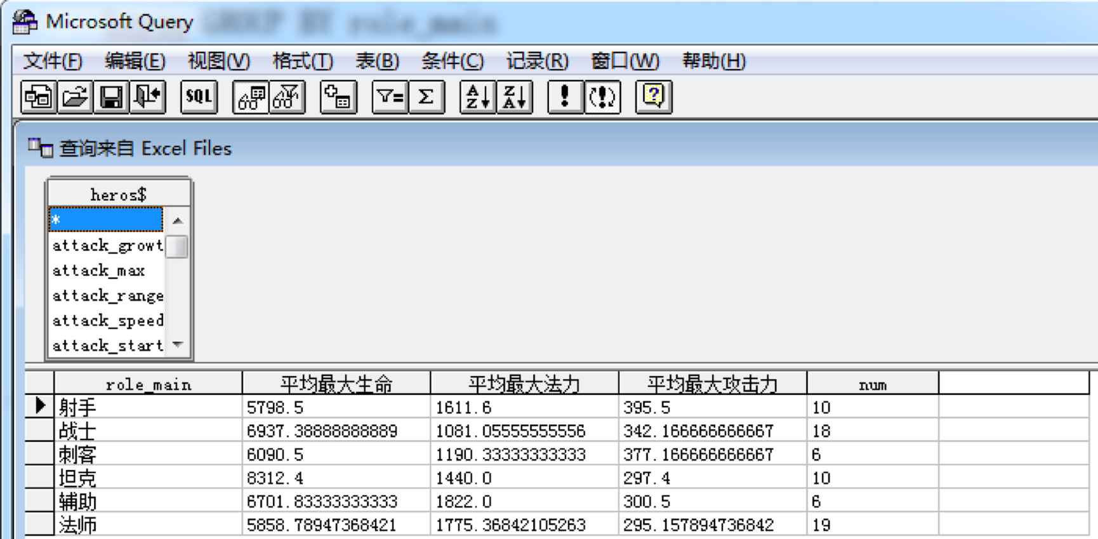
Task: Click the Save Query floppy disk icon
Action: pos(112,97)
